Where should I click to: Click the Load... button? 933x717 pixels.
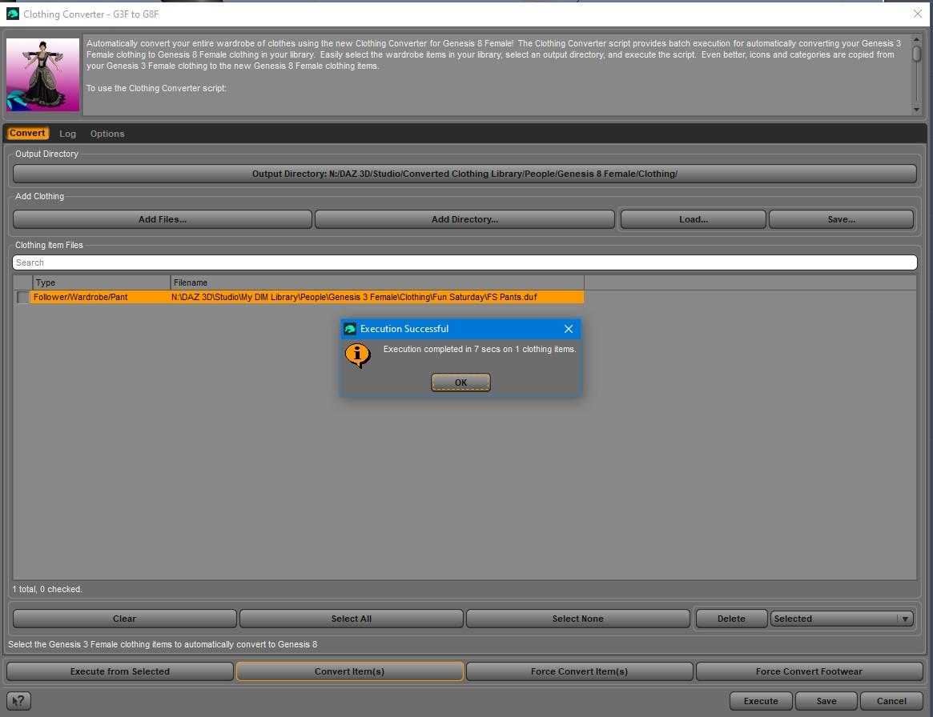pyautogui.click(x=694, y=219)
